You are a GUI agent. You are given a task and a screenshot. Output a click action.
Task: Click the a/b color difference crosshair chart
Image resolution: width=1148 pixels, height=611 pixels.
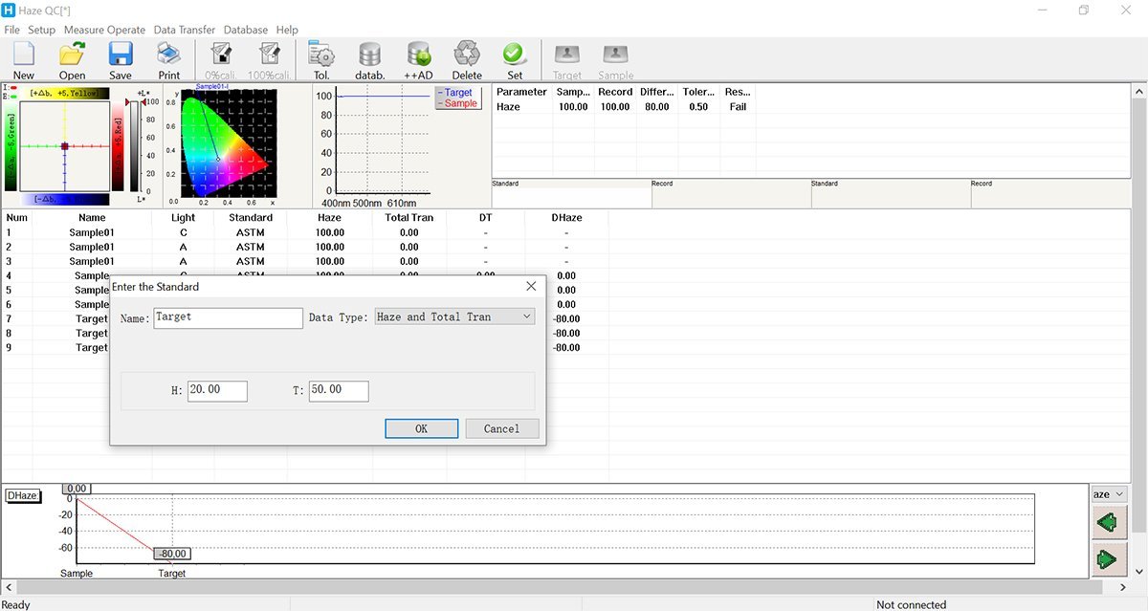(x=64, y=146)
